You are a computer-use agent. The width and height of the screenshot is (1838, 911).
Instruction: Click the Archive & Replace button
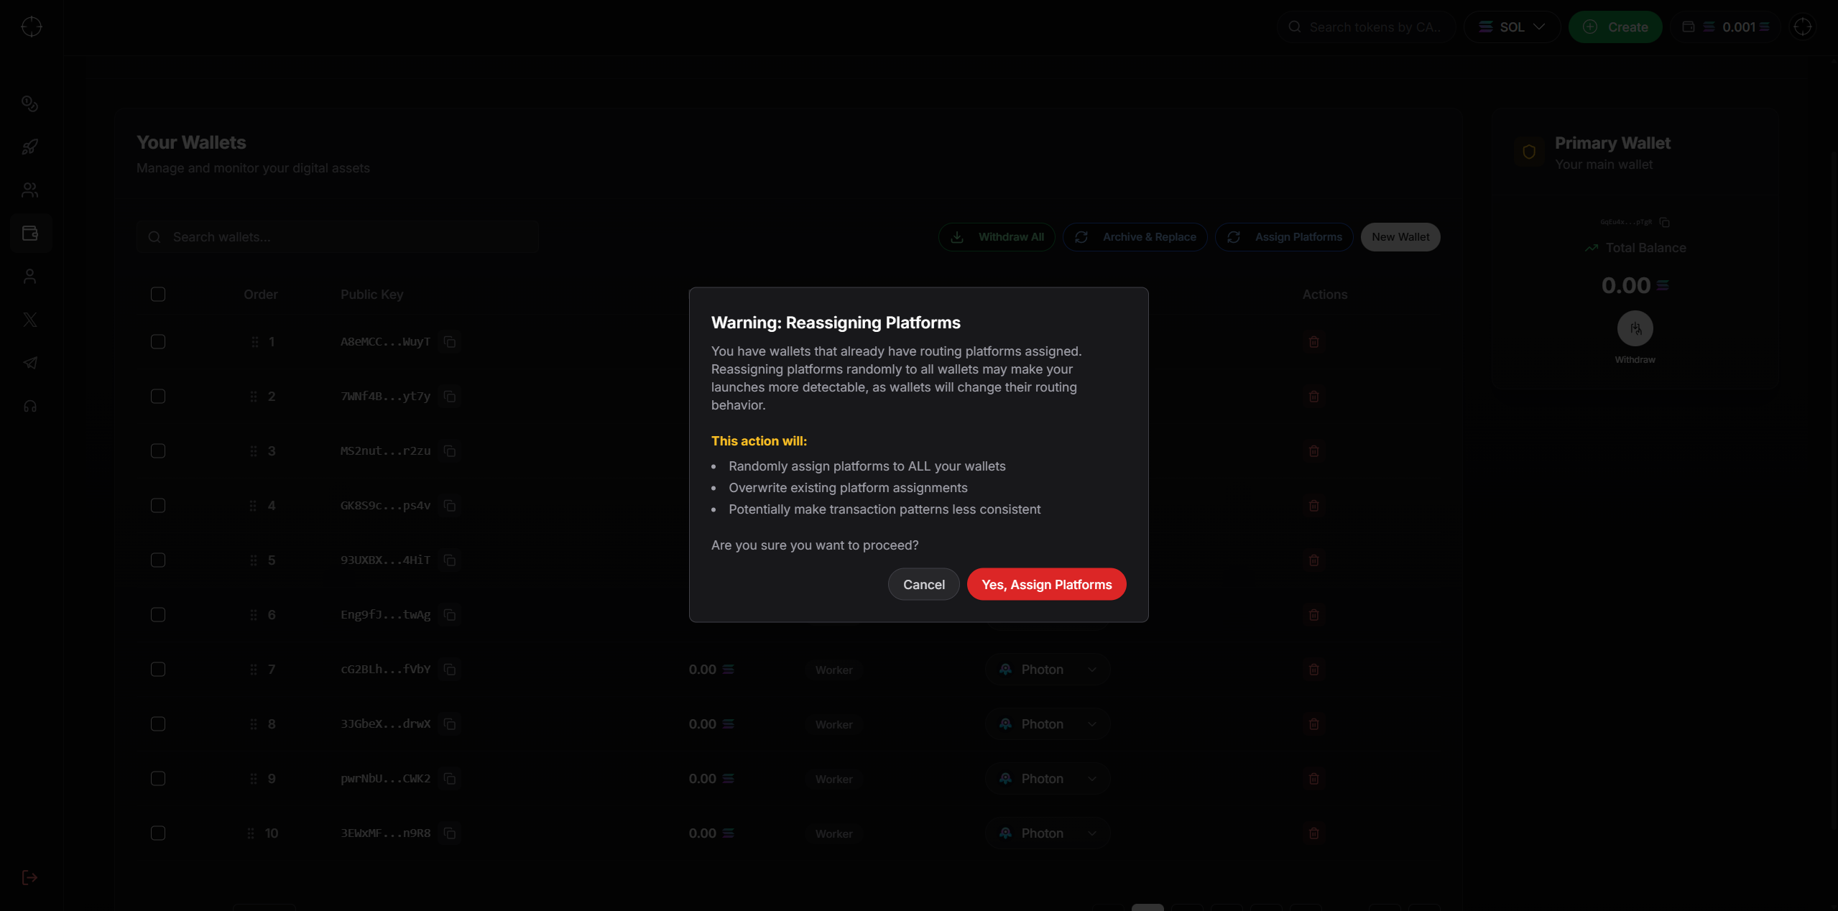(1135, 237)
